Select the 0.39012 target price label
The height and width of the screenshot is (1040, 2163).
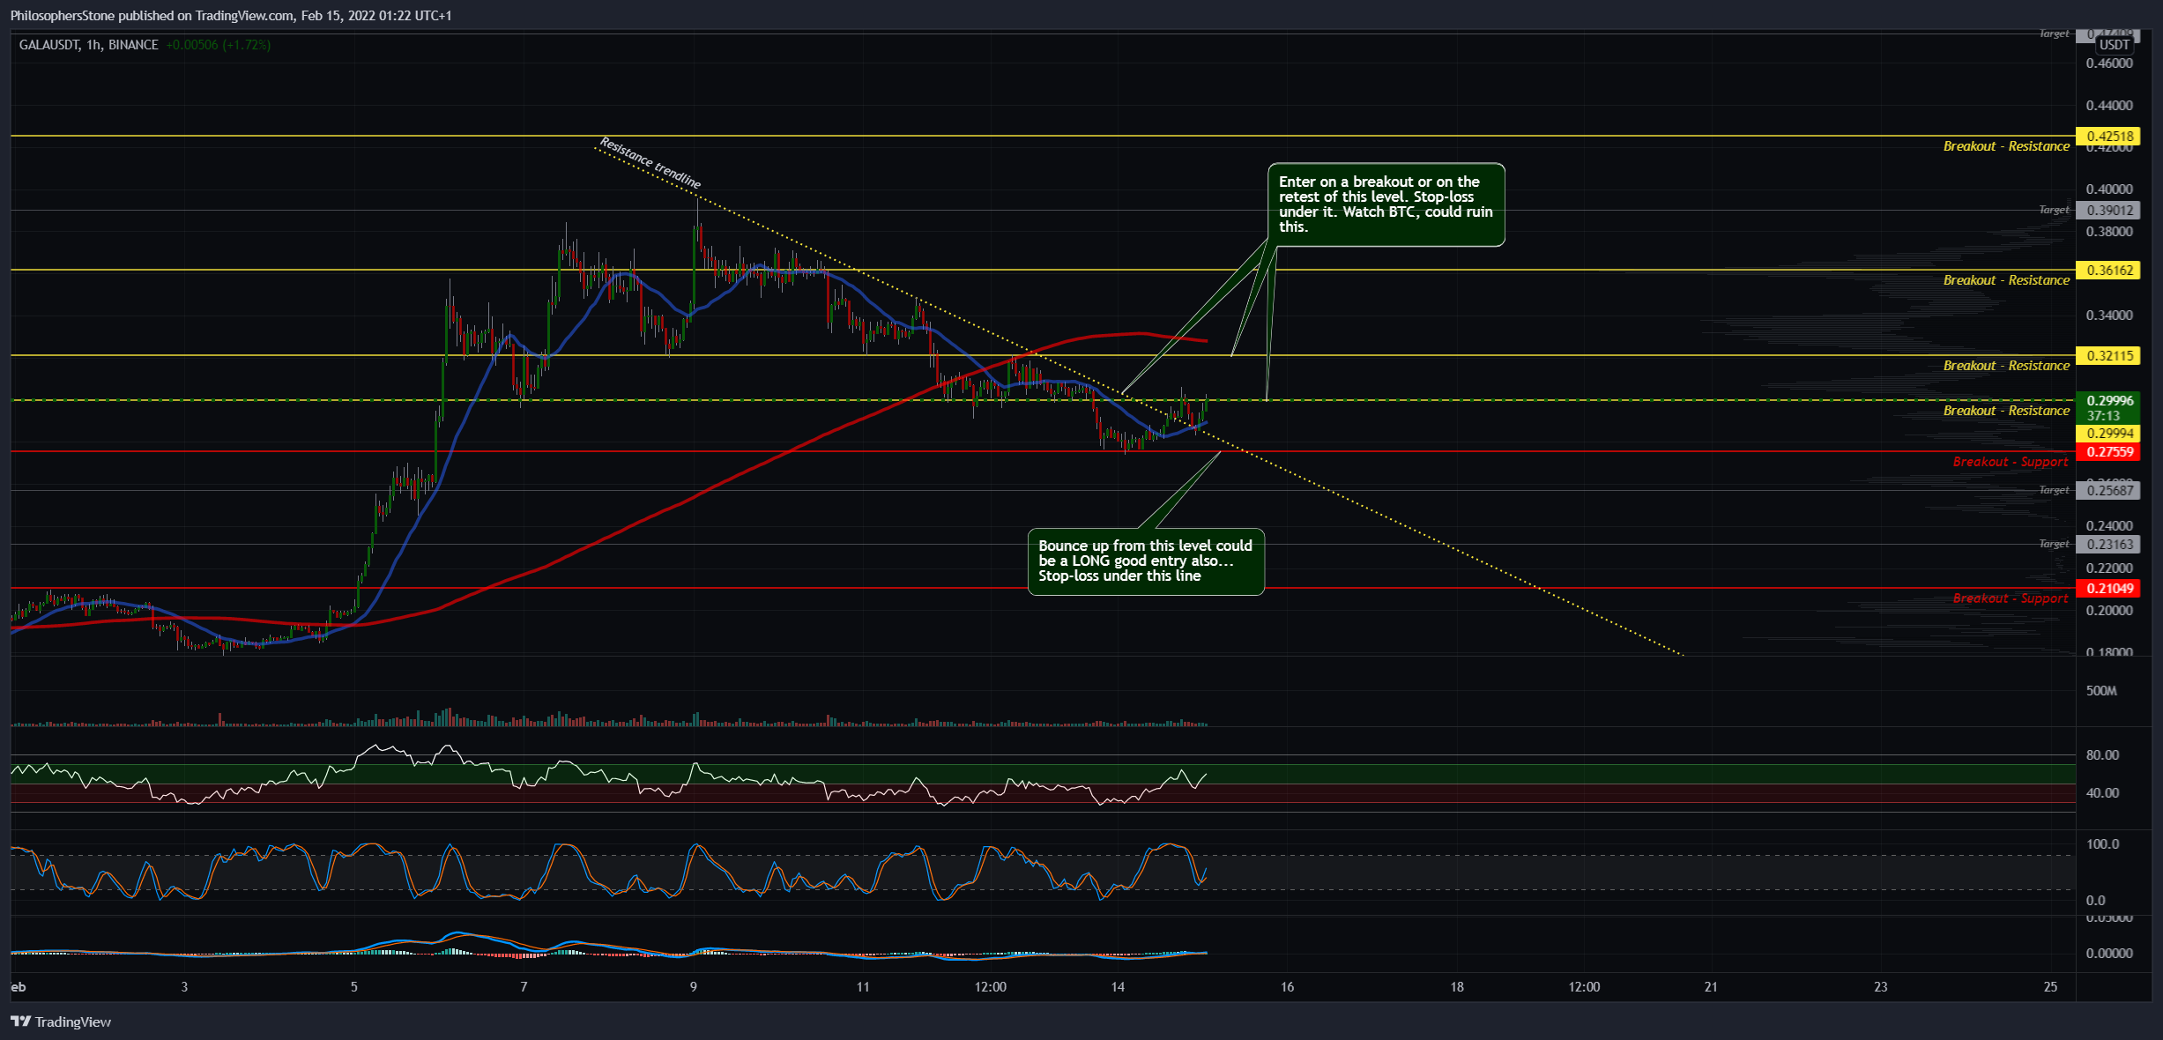pyautogui.click(x=2108, y=210)
